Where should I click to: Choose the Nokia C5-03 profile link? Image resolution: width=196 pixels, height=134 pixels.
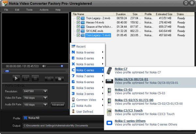[x=123, y=90]
